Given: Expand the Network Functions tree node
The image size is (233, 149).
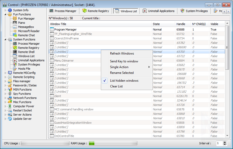Looking at the screenshot, I should (x=5, y=98).
